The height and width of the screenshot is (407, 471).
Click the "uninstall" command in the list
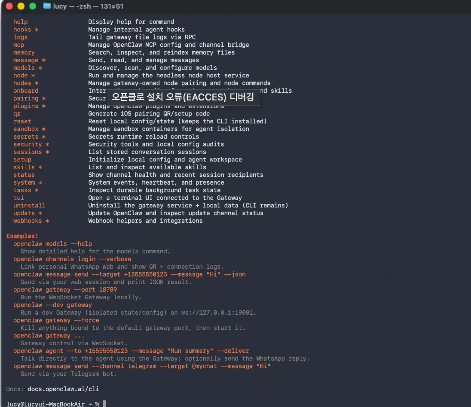(x=29, y=206)
